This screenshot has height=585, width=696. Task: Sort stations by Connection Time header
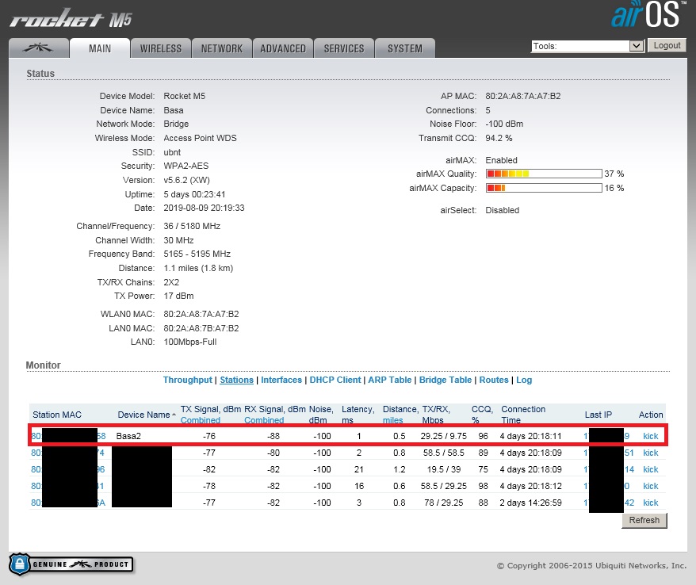pos(523,415)
